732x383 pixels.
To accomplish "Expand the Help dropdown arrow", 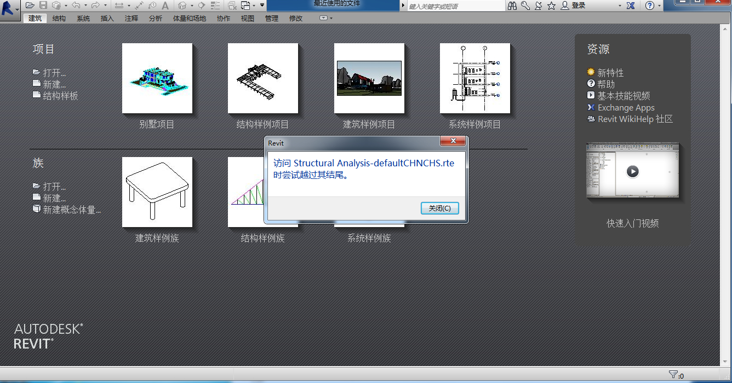I will [658, 5].
